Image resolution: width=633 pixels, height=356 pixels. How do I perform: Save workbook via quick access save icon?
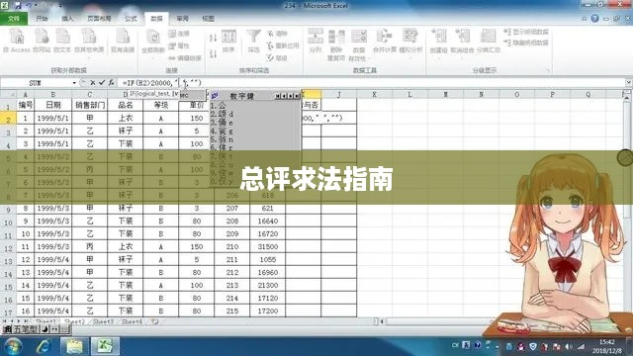tap(18, 6)
